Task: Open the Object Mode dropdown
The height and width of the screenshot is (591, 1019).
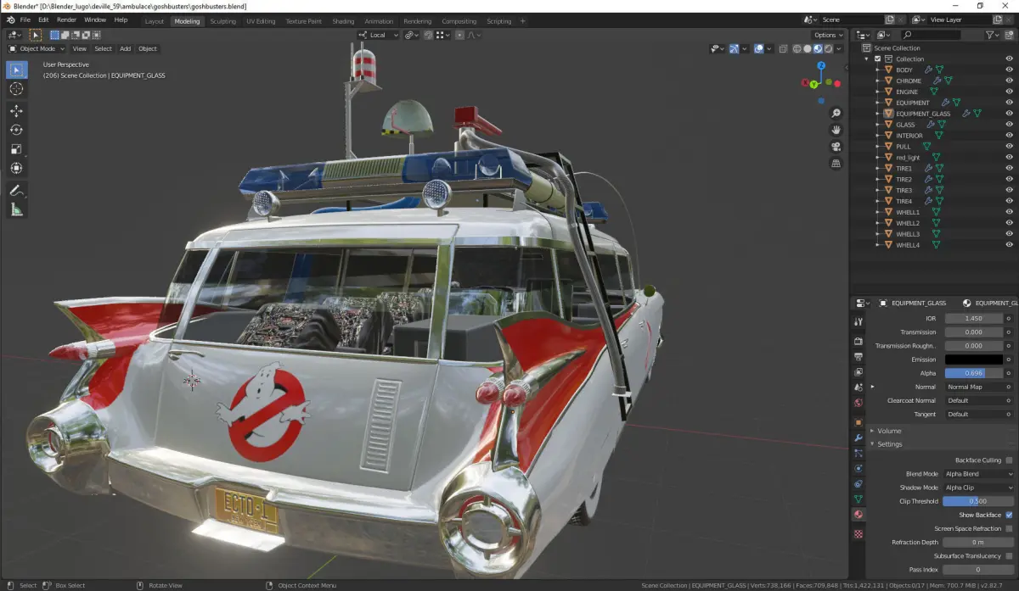Action: pos(36,48)
